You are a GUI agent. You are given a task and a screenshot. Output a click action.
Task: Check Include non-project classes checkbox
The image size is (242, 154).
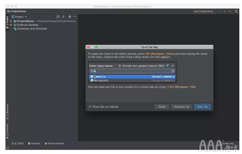119,66
